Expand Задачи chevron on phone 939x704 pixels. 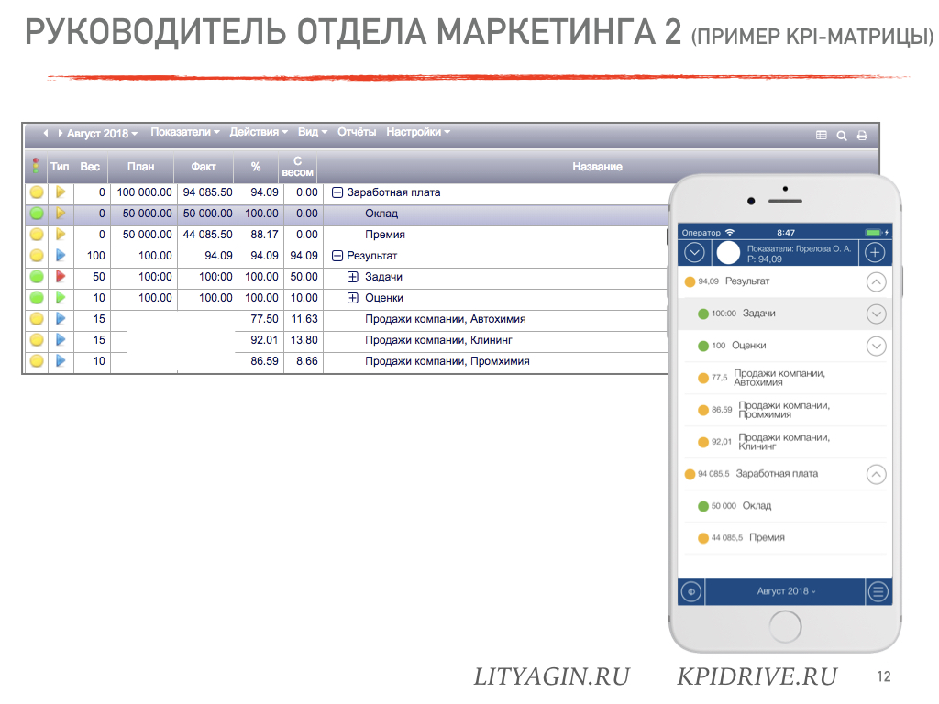876,313
